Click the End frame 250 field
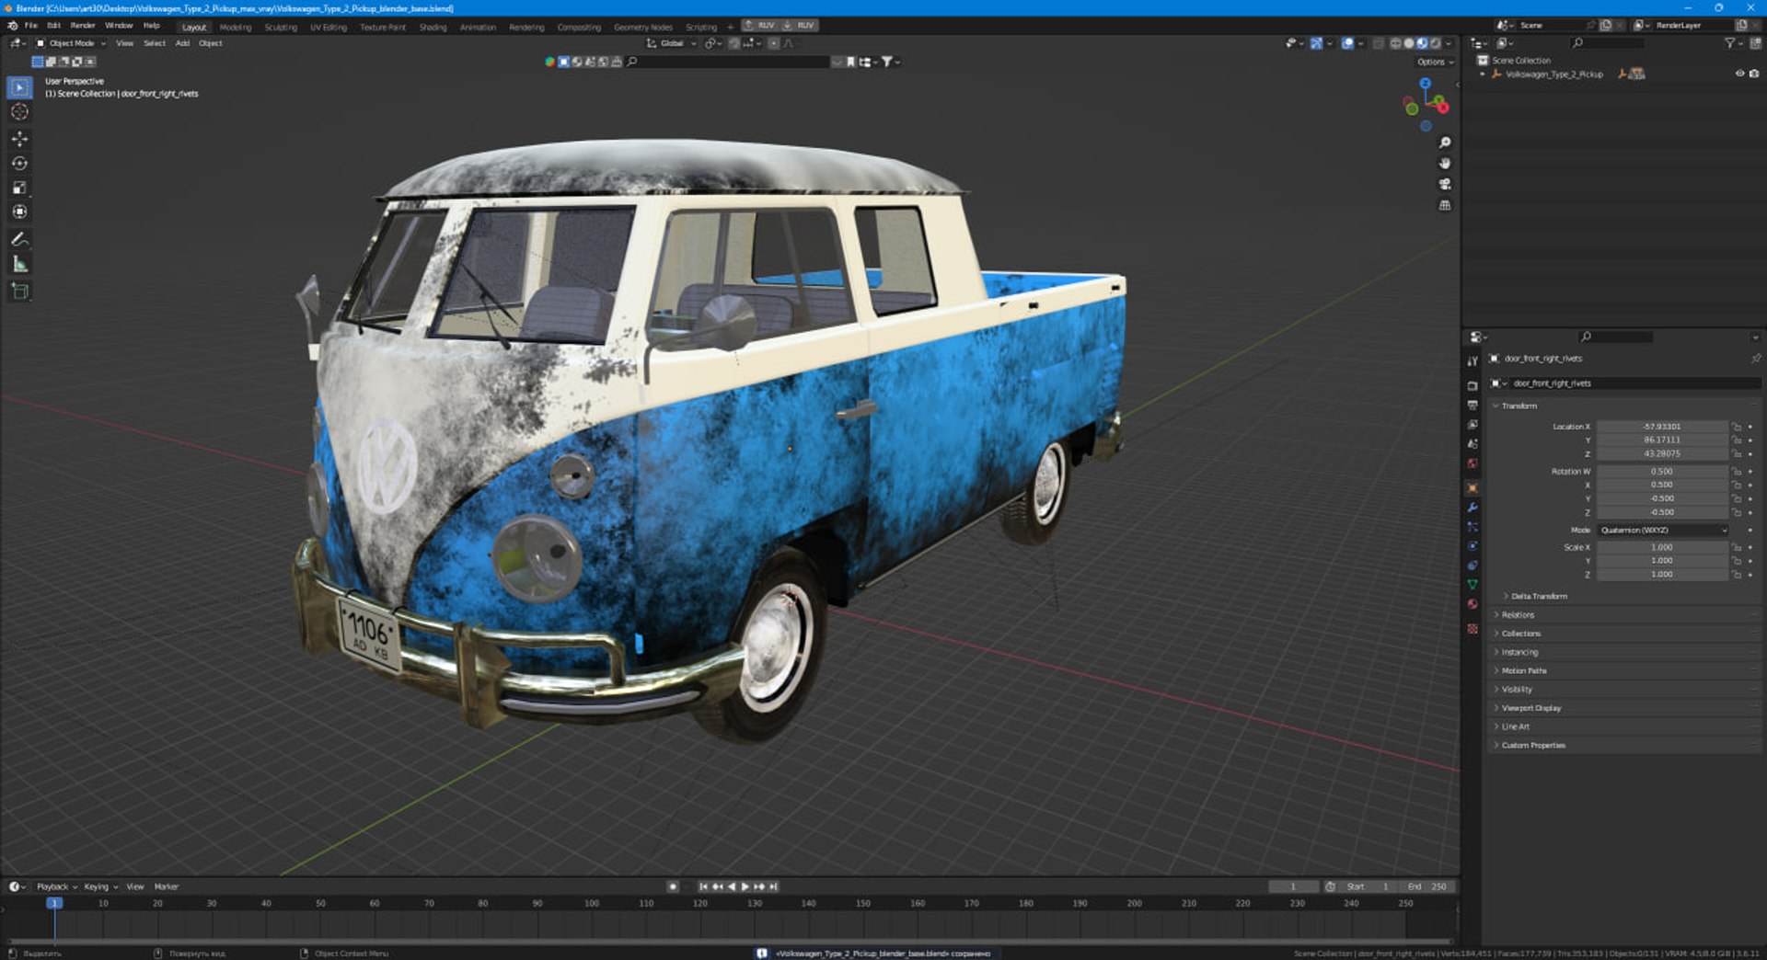 tap(1428, 886)
